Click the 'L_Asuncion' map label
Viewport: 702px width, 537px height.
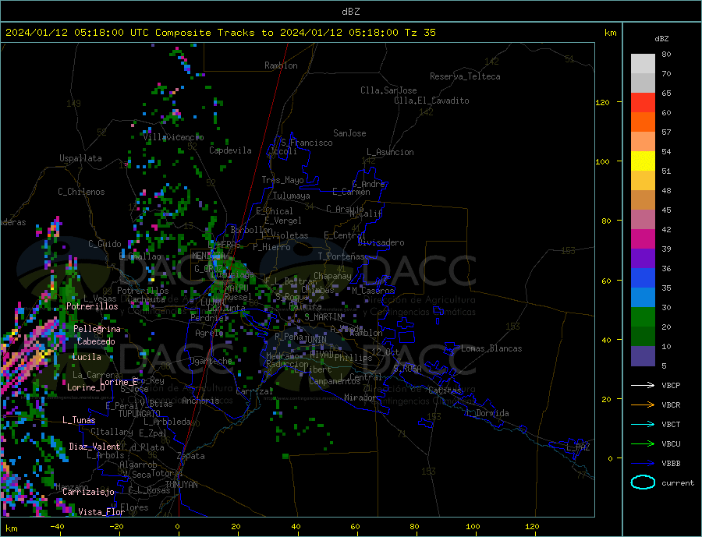[x=391, y=152]
